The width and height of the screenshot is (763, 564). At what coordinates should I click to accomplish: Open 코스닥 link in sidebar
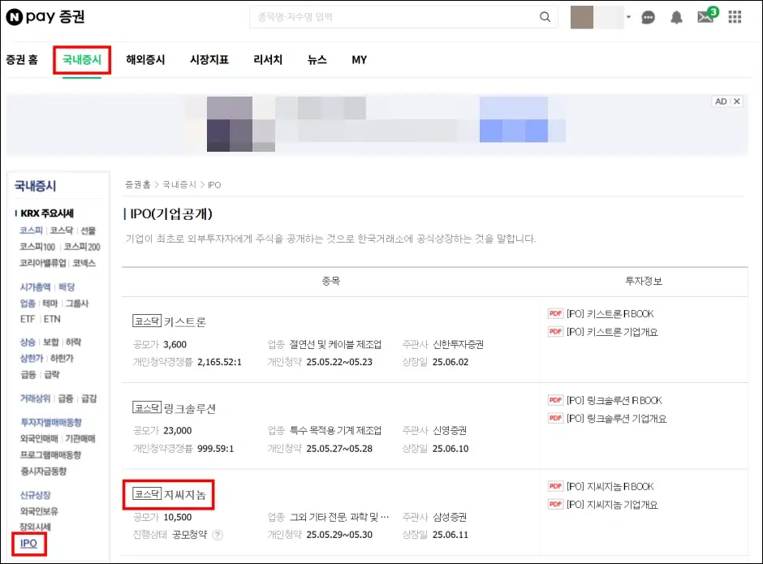click(62, 230)
